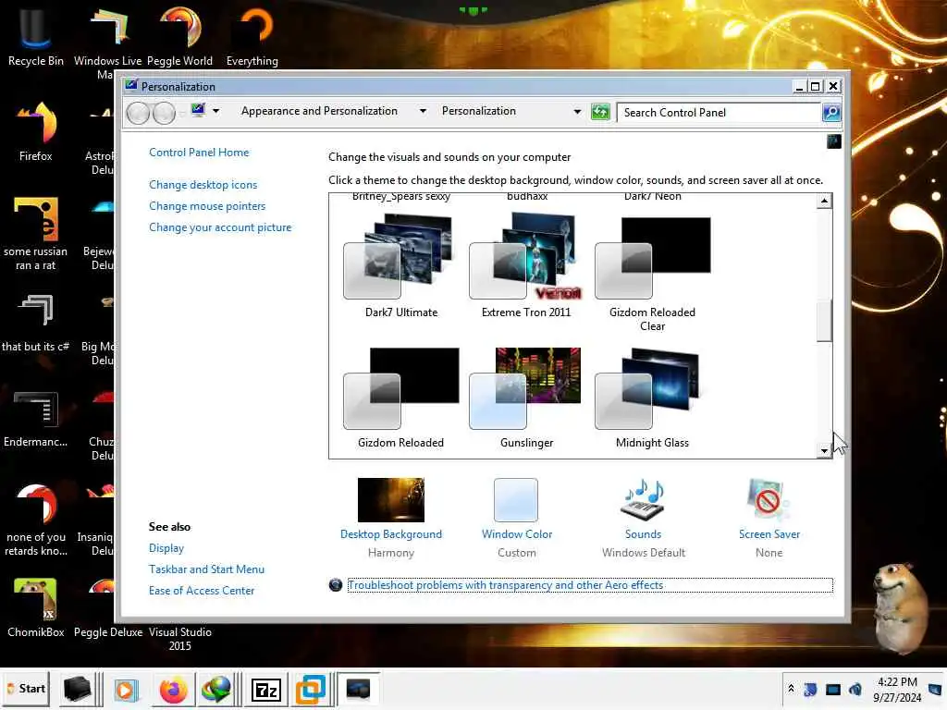Select the Windows Live desktop icon
The image size is (947, 710).
point(108,43)
